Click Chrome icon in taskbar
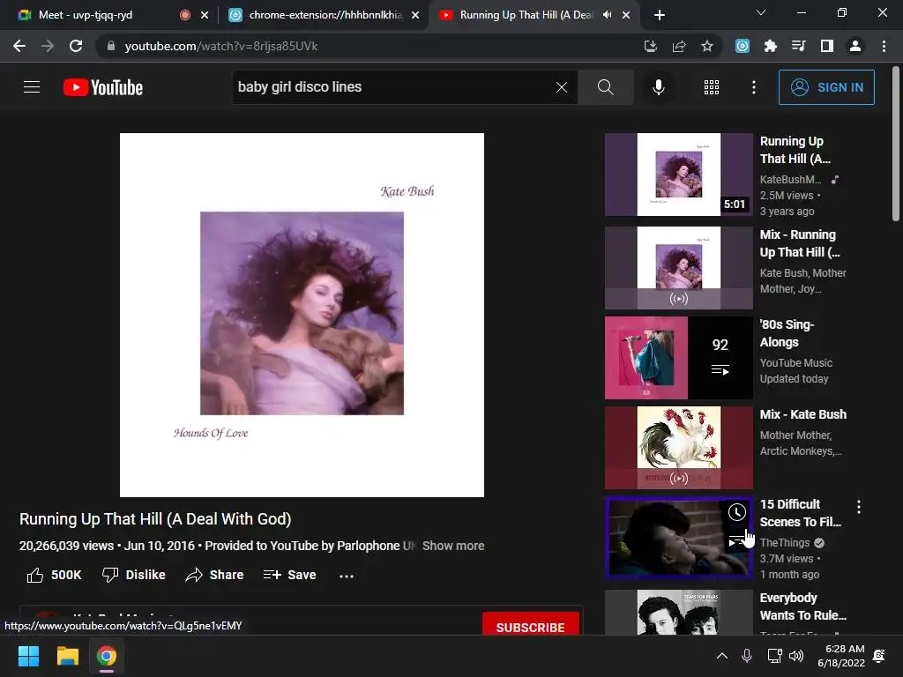Viewport: 903px width, 677px height. (x=107, y=656)
